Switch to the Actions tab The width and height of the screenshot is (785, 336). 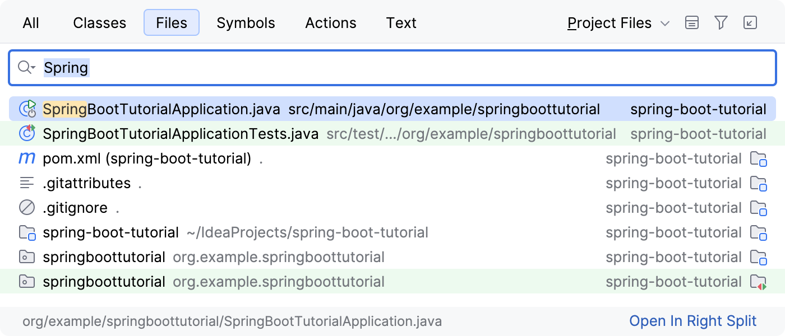[330, 23]
